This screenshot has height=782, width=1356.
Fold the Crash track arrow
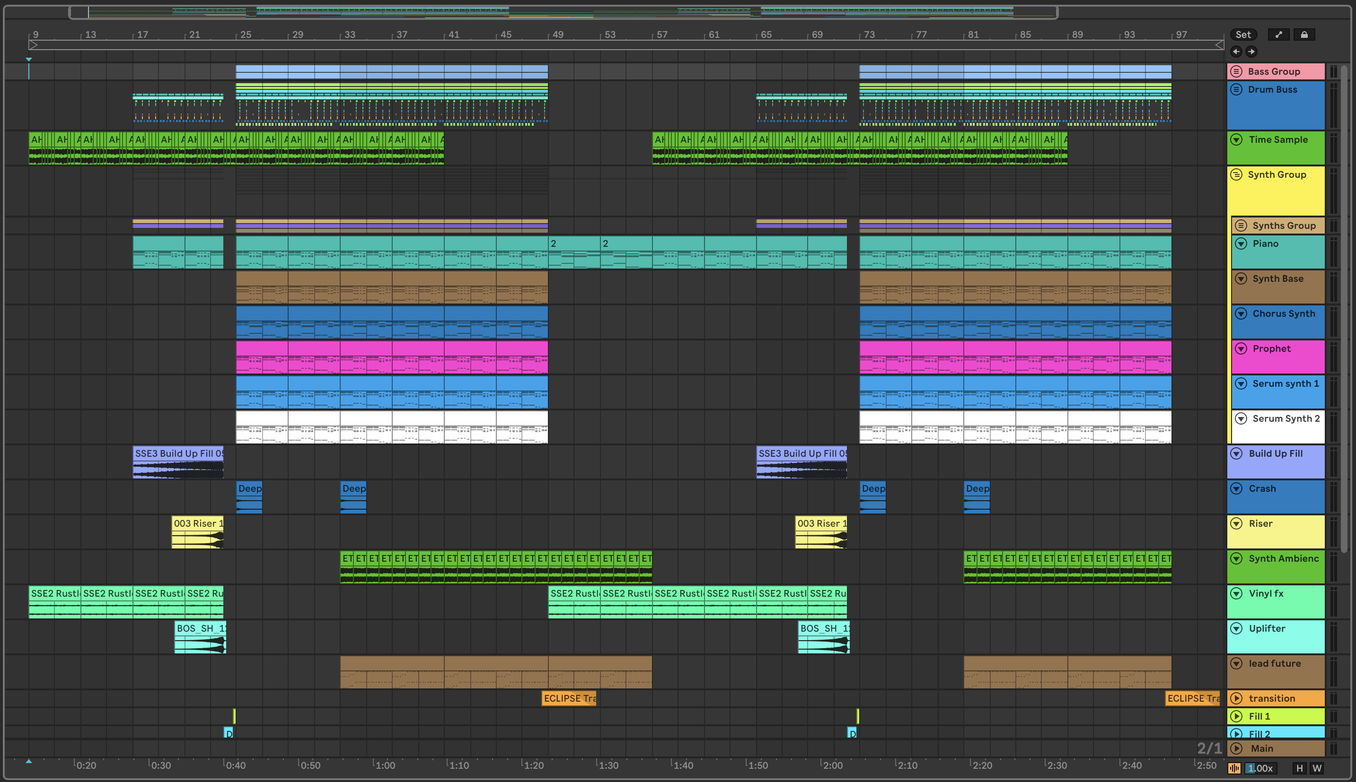tap(1237, 489)
